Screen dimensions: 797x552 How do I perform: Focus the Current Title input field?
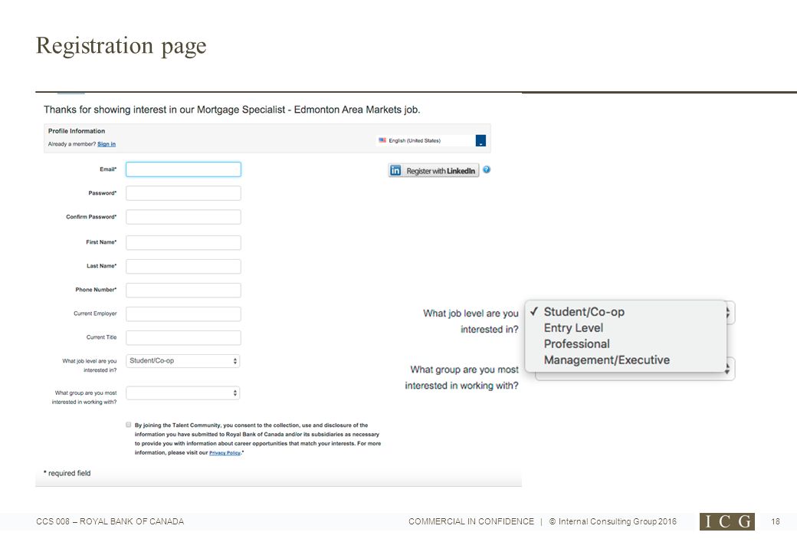(x=183, y=338)
